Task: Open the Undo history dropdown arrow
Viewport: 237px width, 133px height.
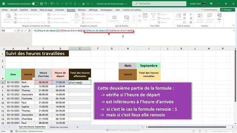Action: (48, 4)
